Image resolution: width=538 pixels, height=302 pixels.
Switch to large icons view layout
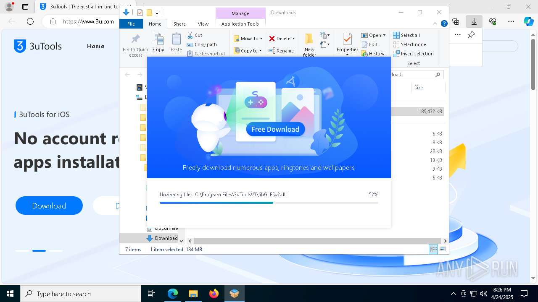pyautogui.click(x=443, y=249)
